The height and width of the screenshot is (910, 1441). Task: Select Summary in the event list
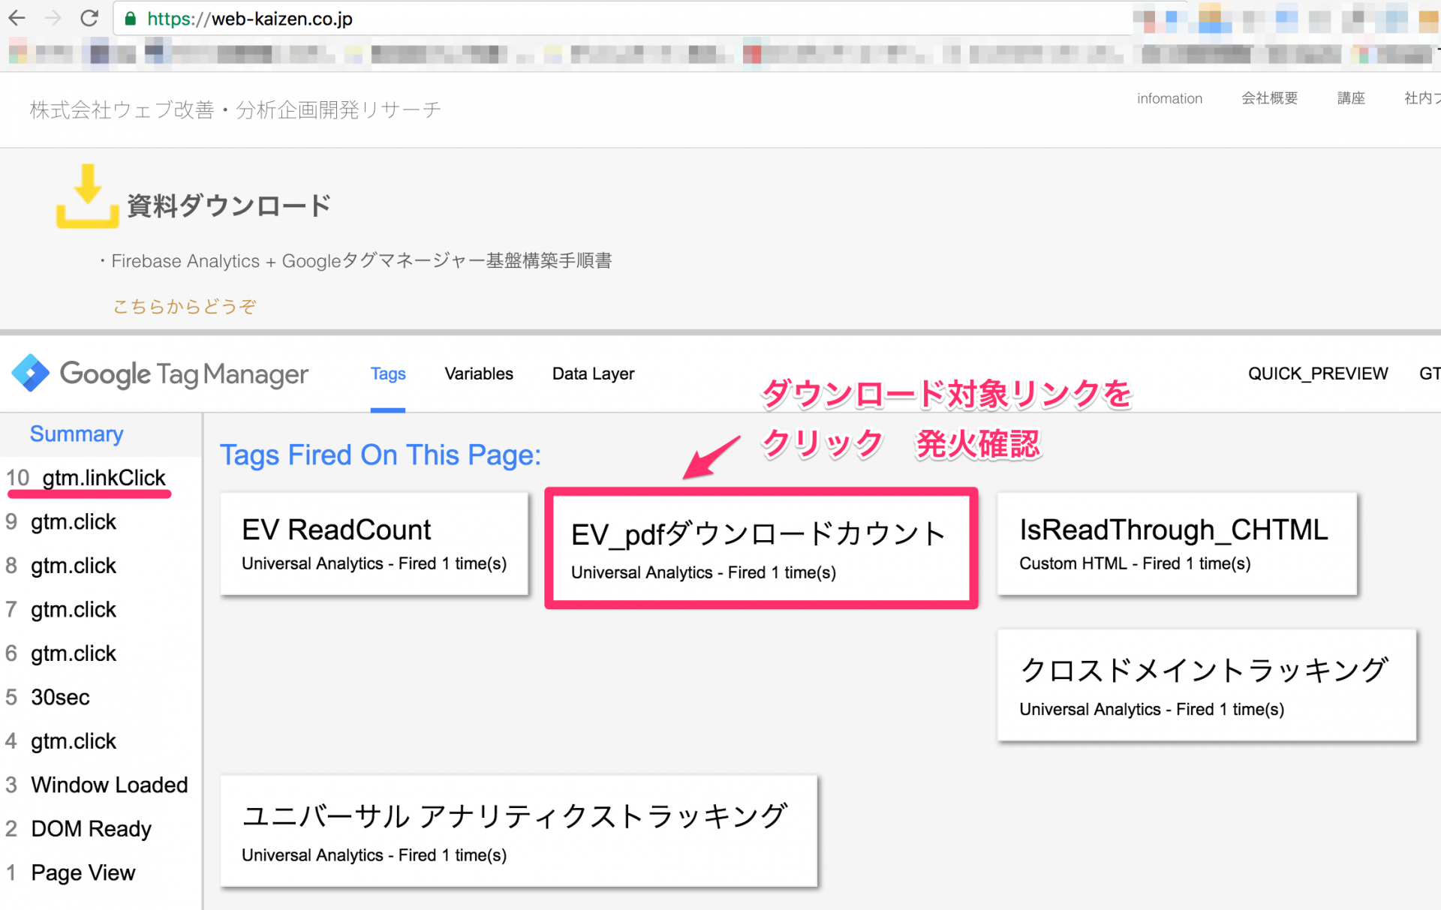[77, 434]
